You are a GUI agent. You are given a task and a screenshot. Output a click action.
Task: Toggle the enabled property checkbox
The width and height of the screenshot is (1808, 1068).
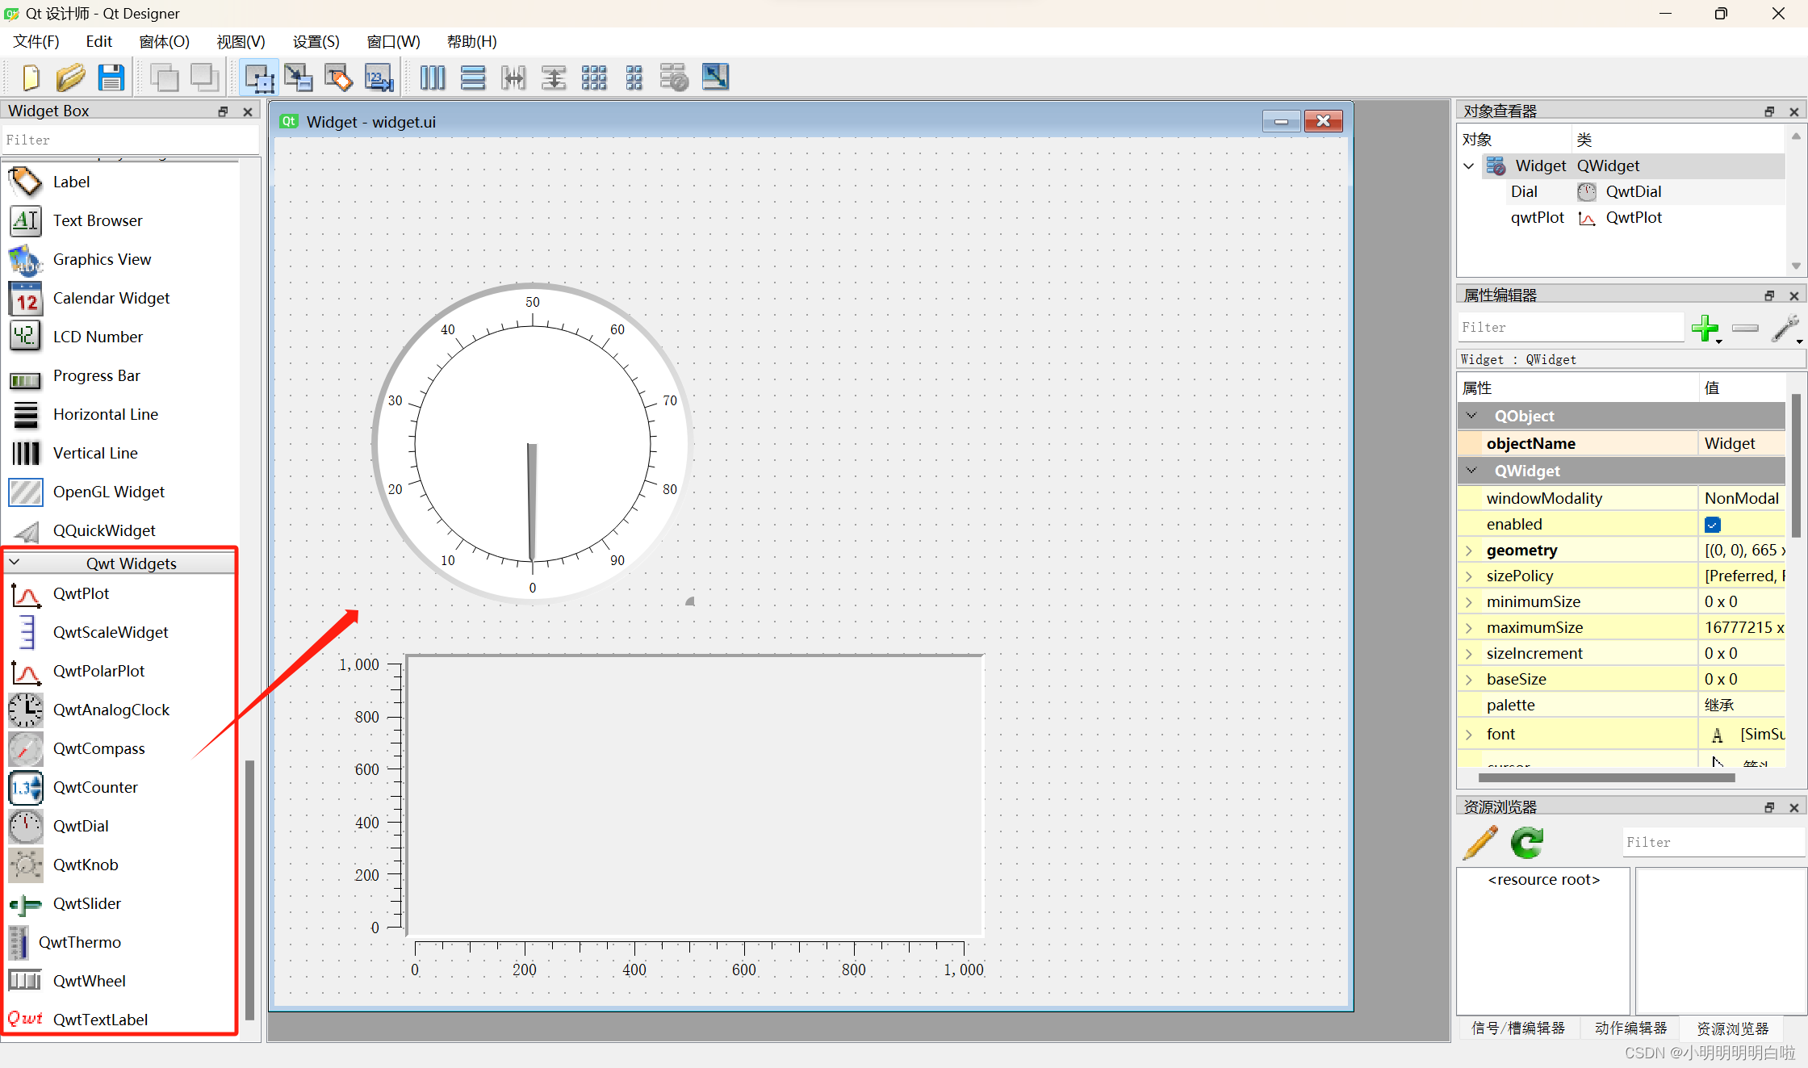pos(1712,525)
